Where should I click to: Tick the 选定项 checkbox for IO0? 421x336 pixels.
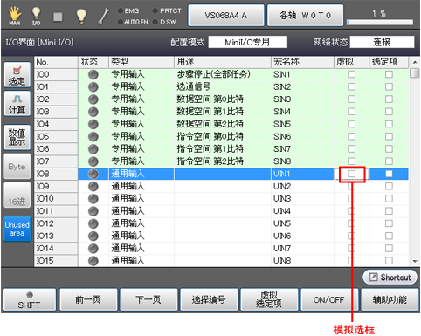389,74
